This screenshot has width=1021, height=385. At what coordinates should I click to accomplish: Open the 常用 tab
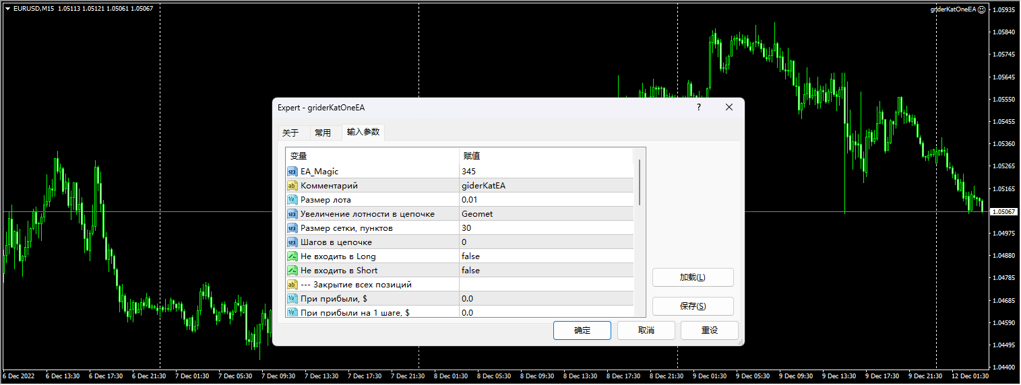(323, 133)
